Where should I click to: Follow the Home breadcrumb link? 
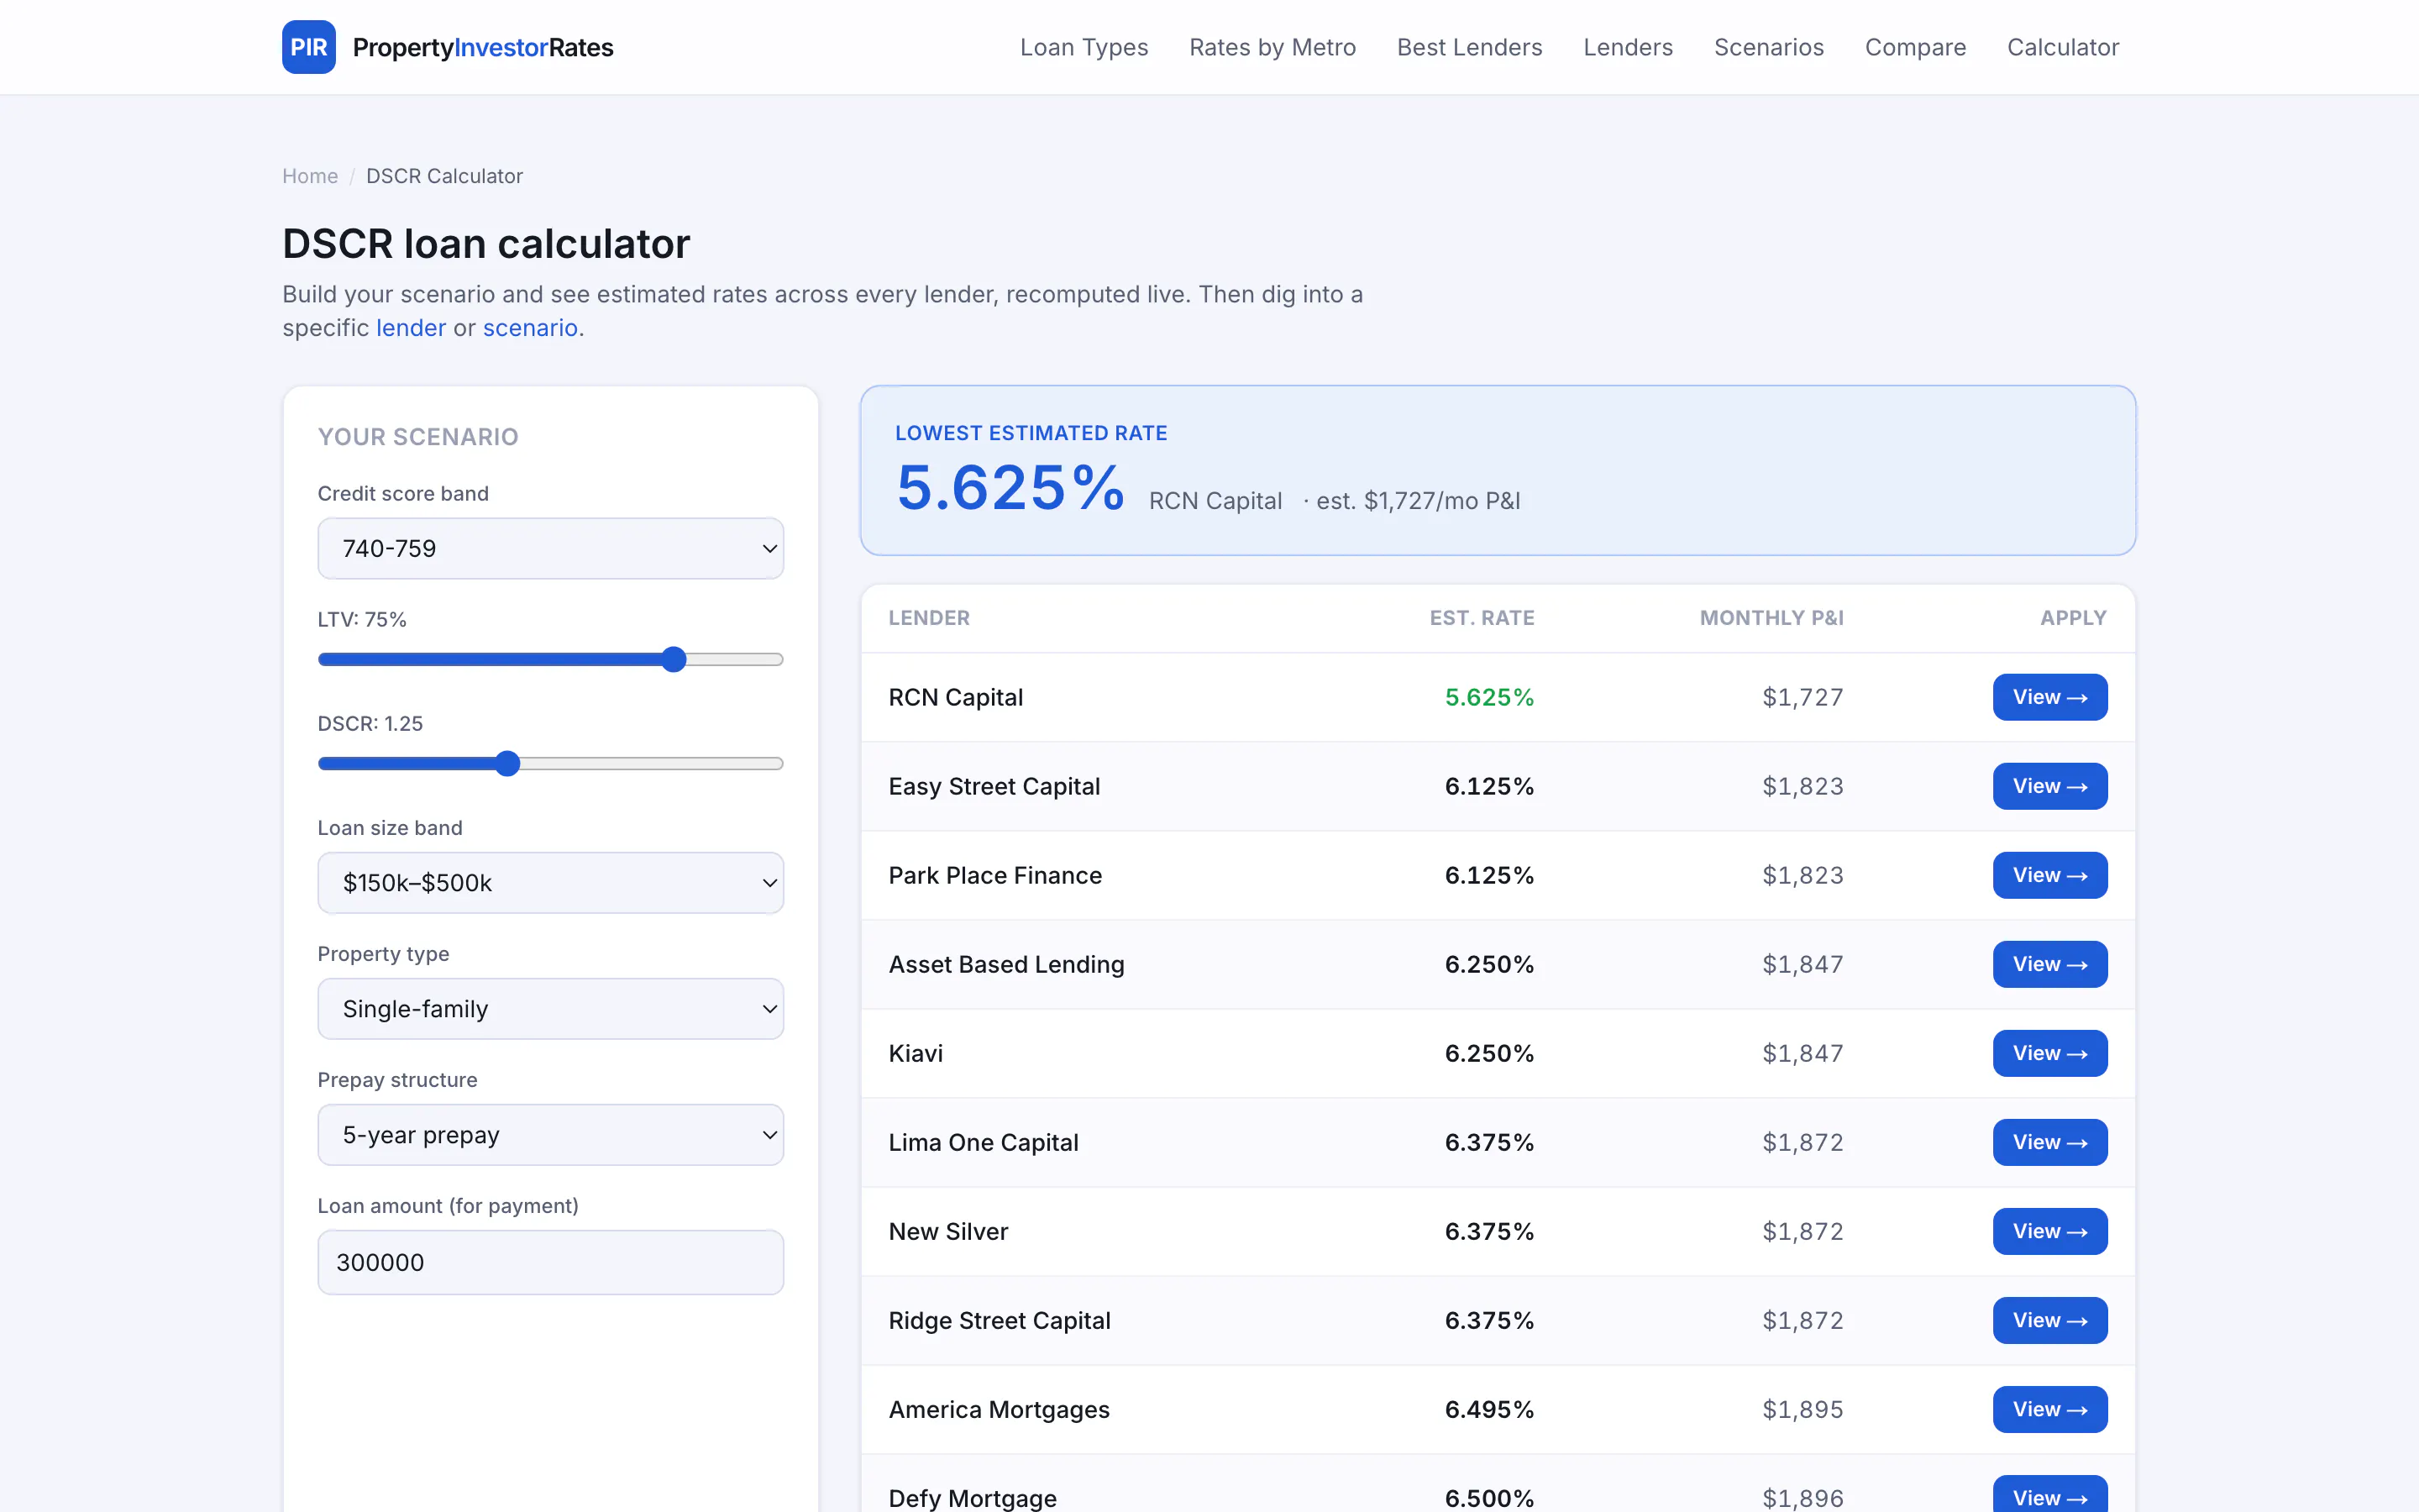[x=310, y=176]
